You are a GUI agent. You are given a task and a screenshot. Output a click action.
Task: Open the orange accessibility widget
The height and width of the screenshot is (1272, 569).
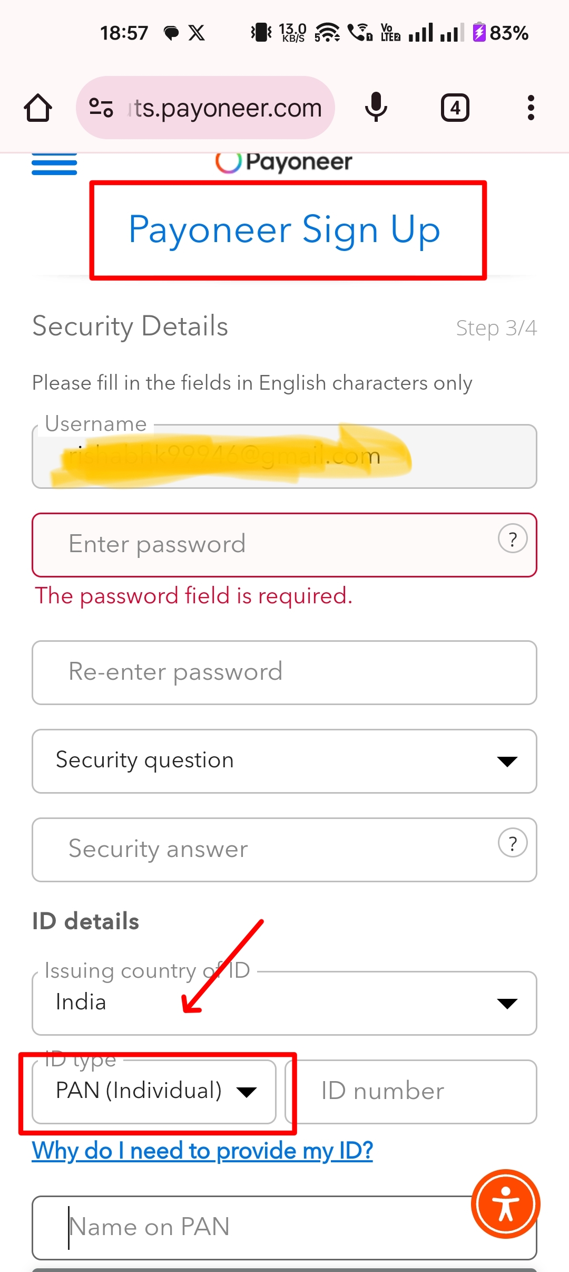coord(506,1203)
